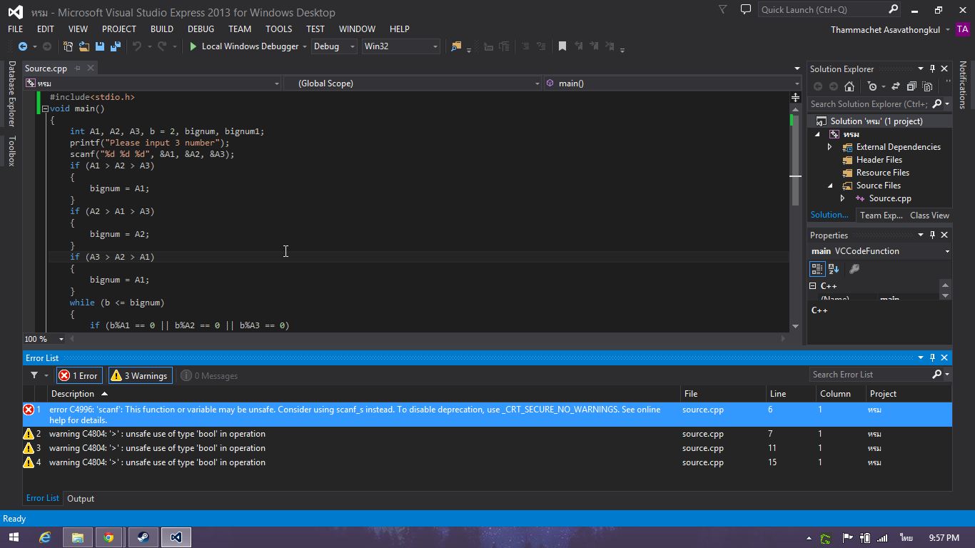The width and height of the screenshot is (975, 548).
Task: Toggle Categorized view in Properties panel
Action: pos(817,269)
